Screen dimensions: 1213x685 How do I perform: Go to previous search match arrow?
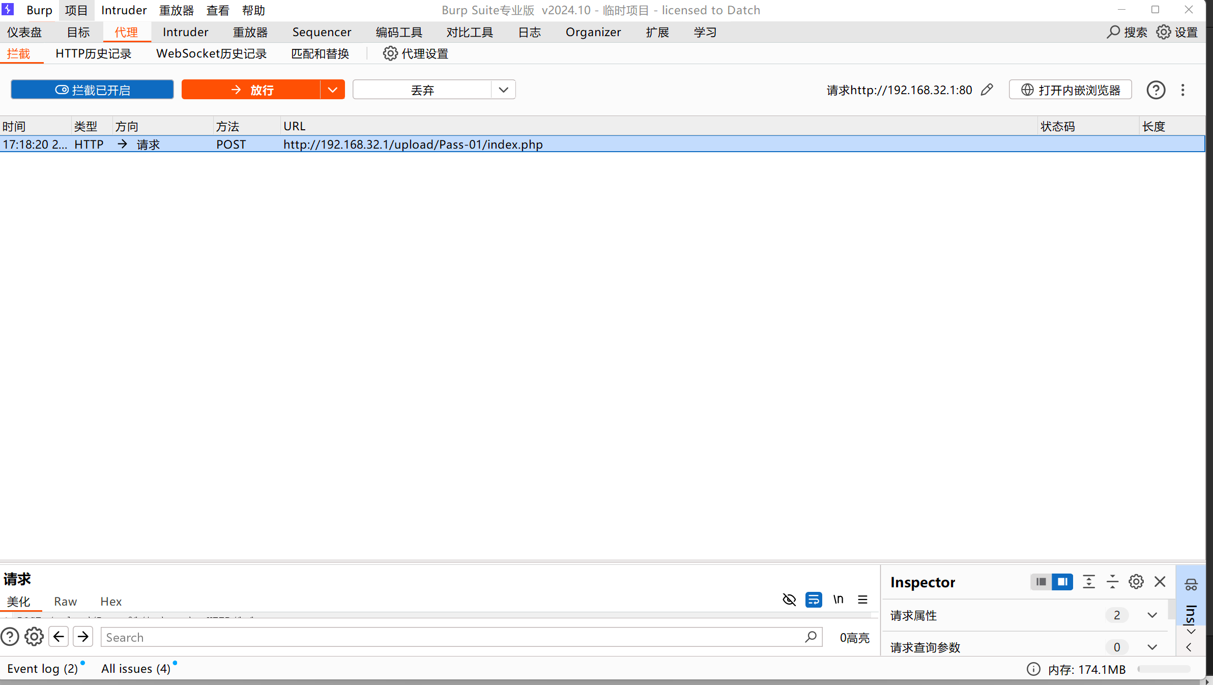click(x=59, y=637)
